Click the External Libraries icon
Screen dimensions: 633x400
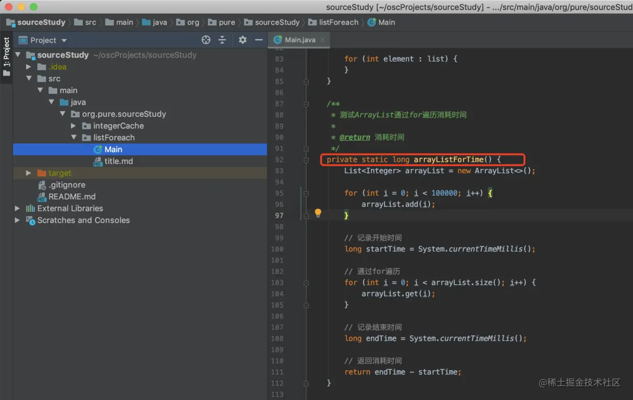click(x=31, y=208)
